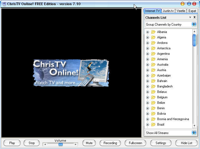Select Bosnia and Herzegovina in list
The width and height of the screenshot is (200, 149).
click(173, 119)
